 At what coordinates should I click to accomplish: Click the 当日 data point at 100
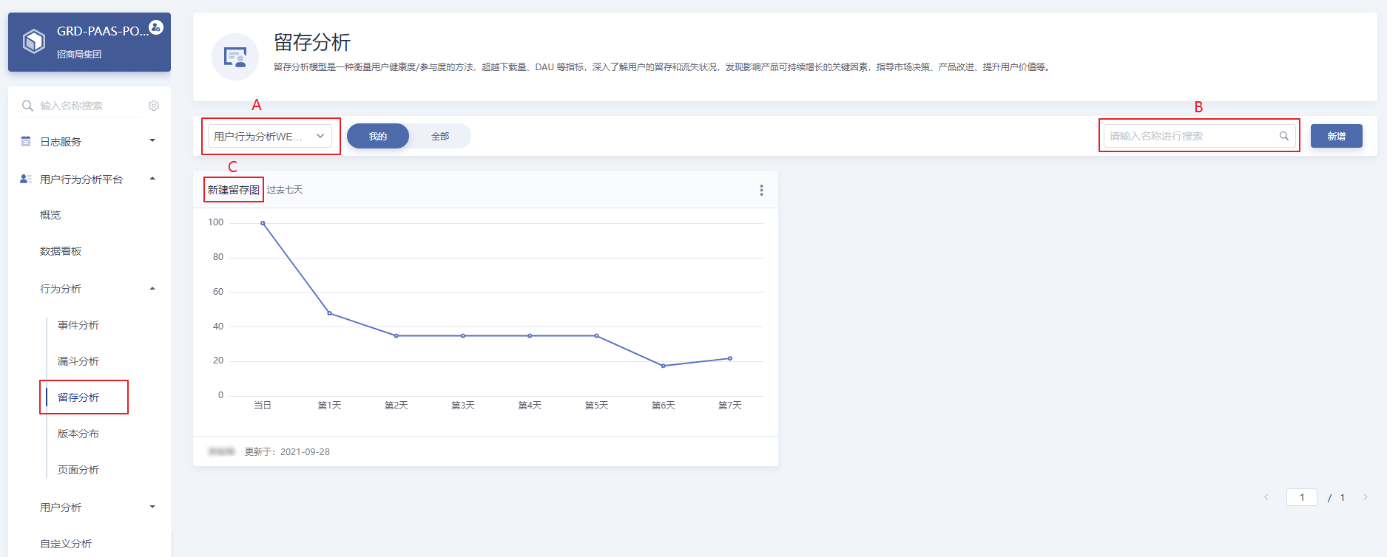(x=263, y=223)
